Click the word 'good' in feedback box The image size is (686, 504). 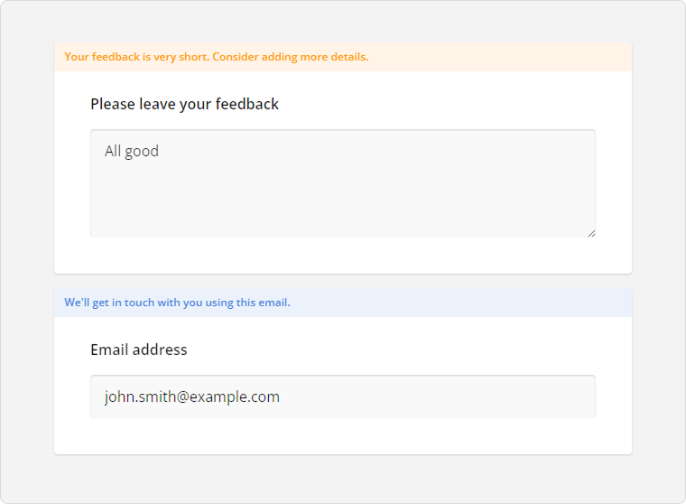(x=142, y=151)
